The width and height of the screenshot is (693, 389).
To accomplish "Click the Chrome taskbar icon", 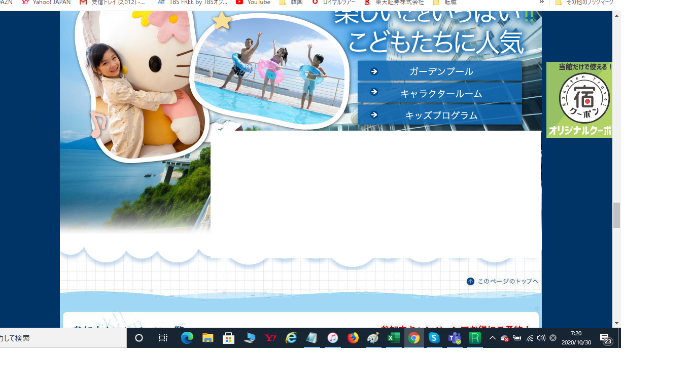I will click(x=414, y=338).
